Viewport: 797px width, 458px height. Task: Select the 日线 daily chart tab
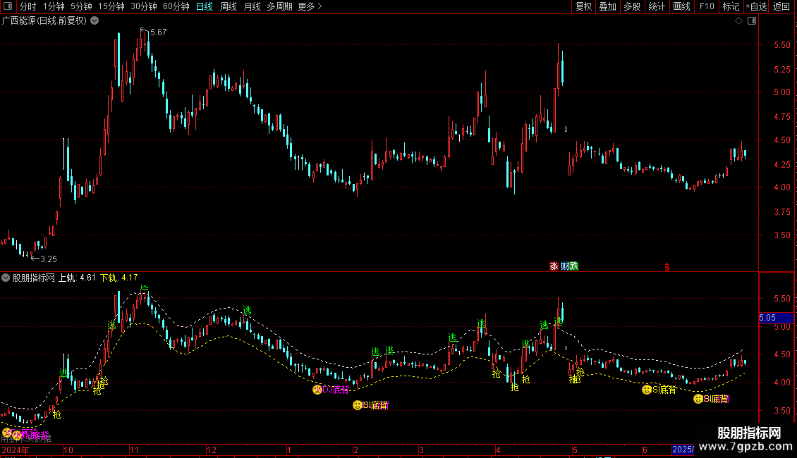pyautogui.click(x=205, y=6)
